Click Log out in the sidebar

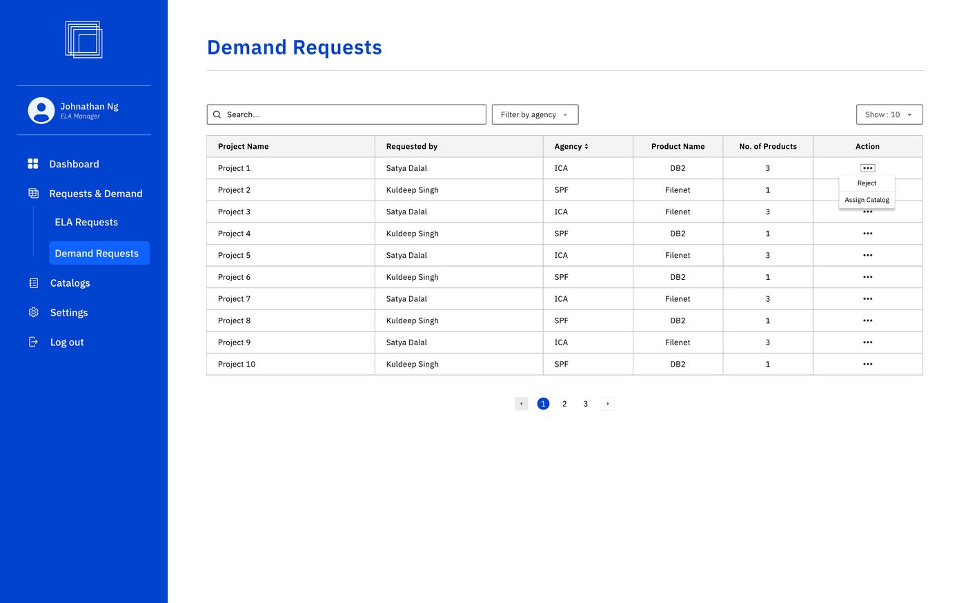coord(67,343)
